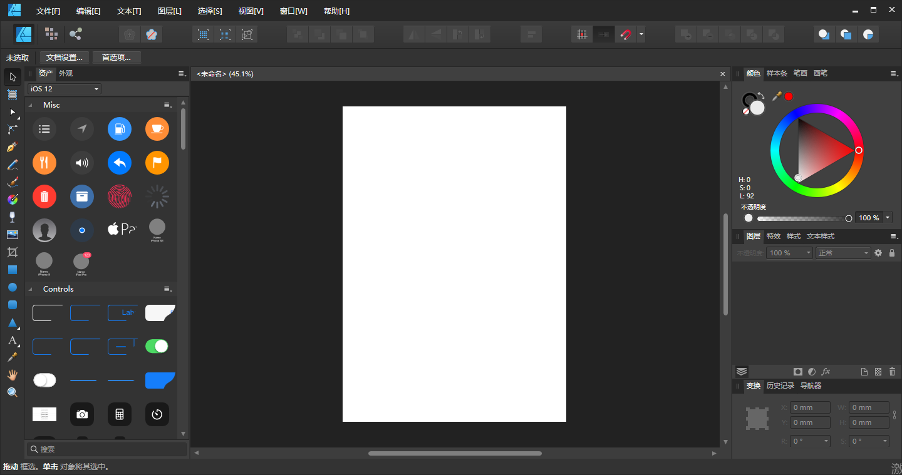Open layer gear settings icon
902x475 pixels.
coord(878,253)
